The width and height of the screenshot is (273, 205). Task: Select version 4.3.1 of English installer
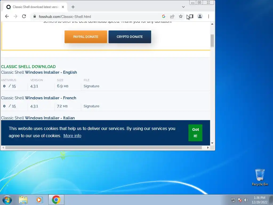[34, 86]
